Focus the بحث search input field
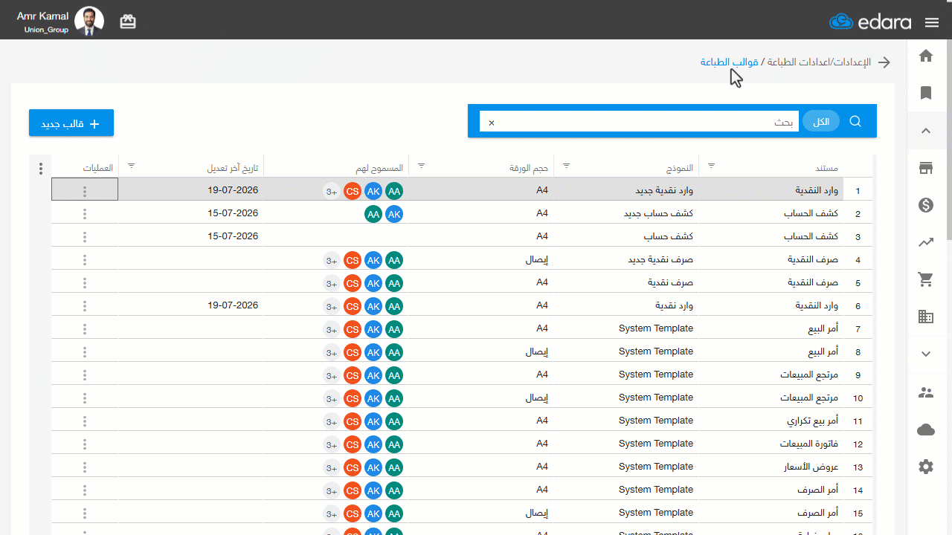Image resolution: width=952 pixels, height=535 pixels. 639,122
